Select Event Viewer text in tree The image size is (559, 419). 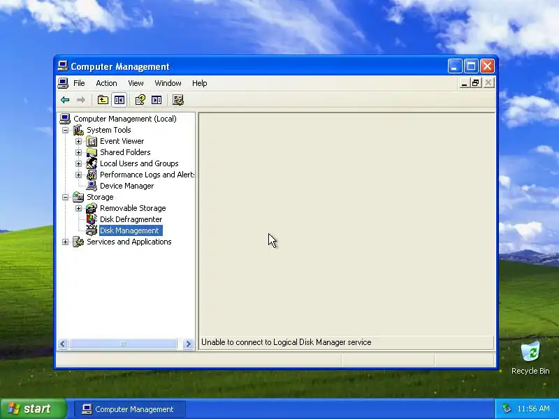click(122, 142)
